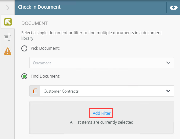Click the Add Filter link
180x139 pixels.
pyautogui.click(x=102, y=113)
